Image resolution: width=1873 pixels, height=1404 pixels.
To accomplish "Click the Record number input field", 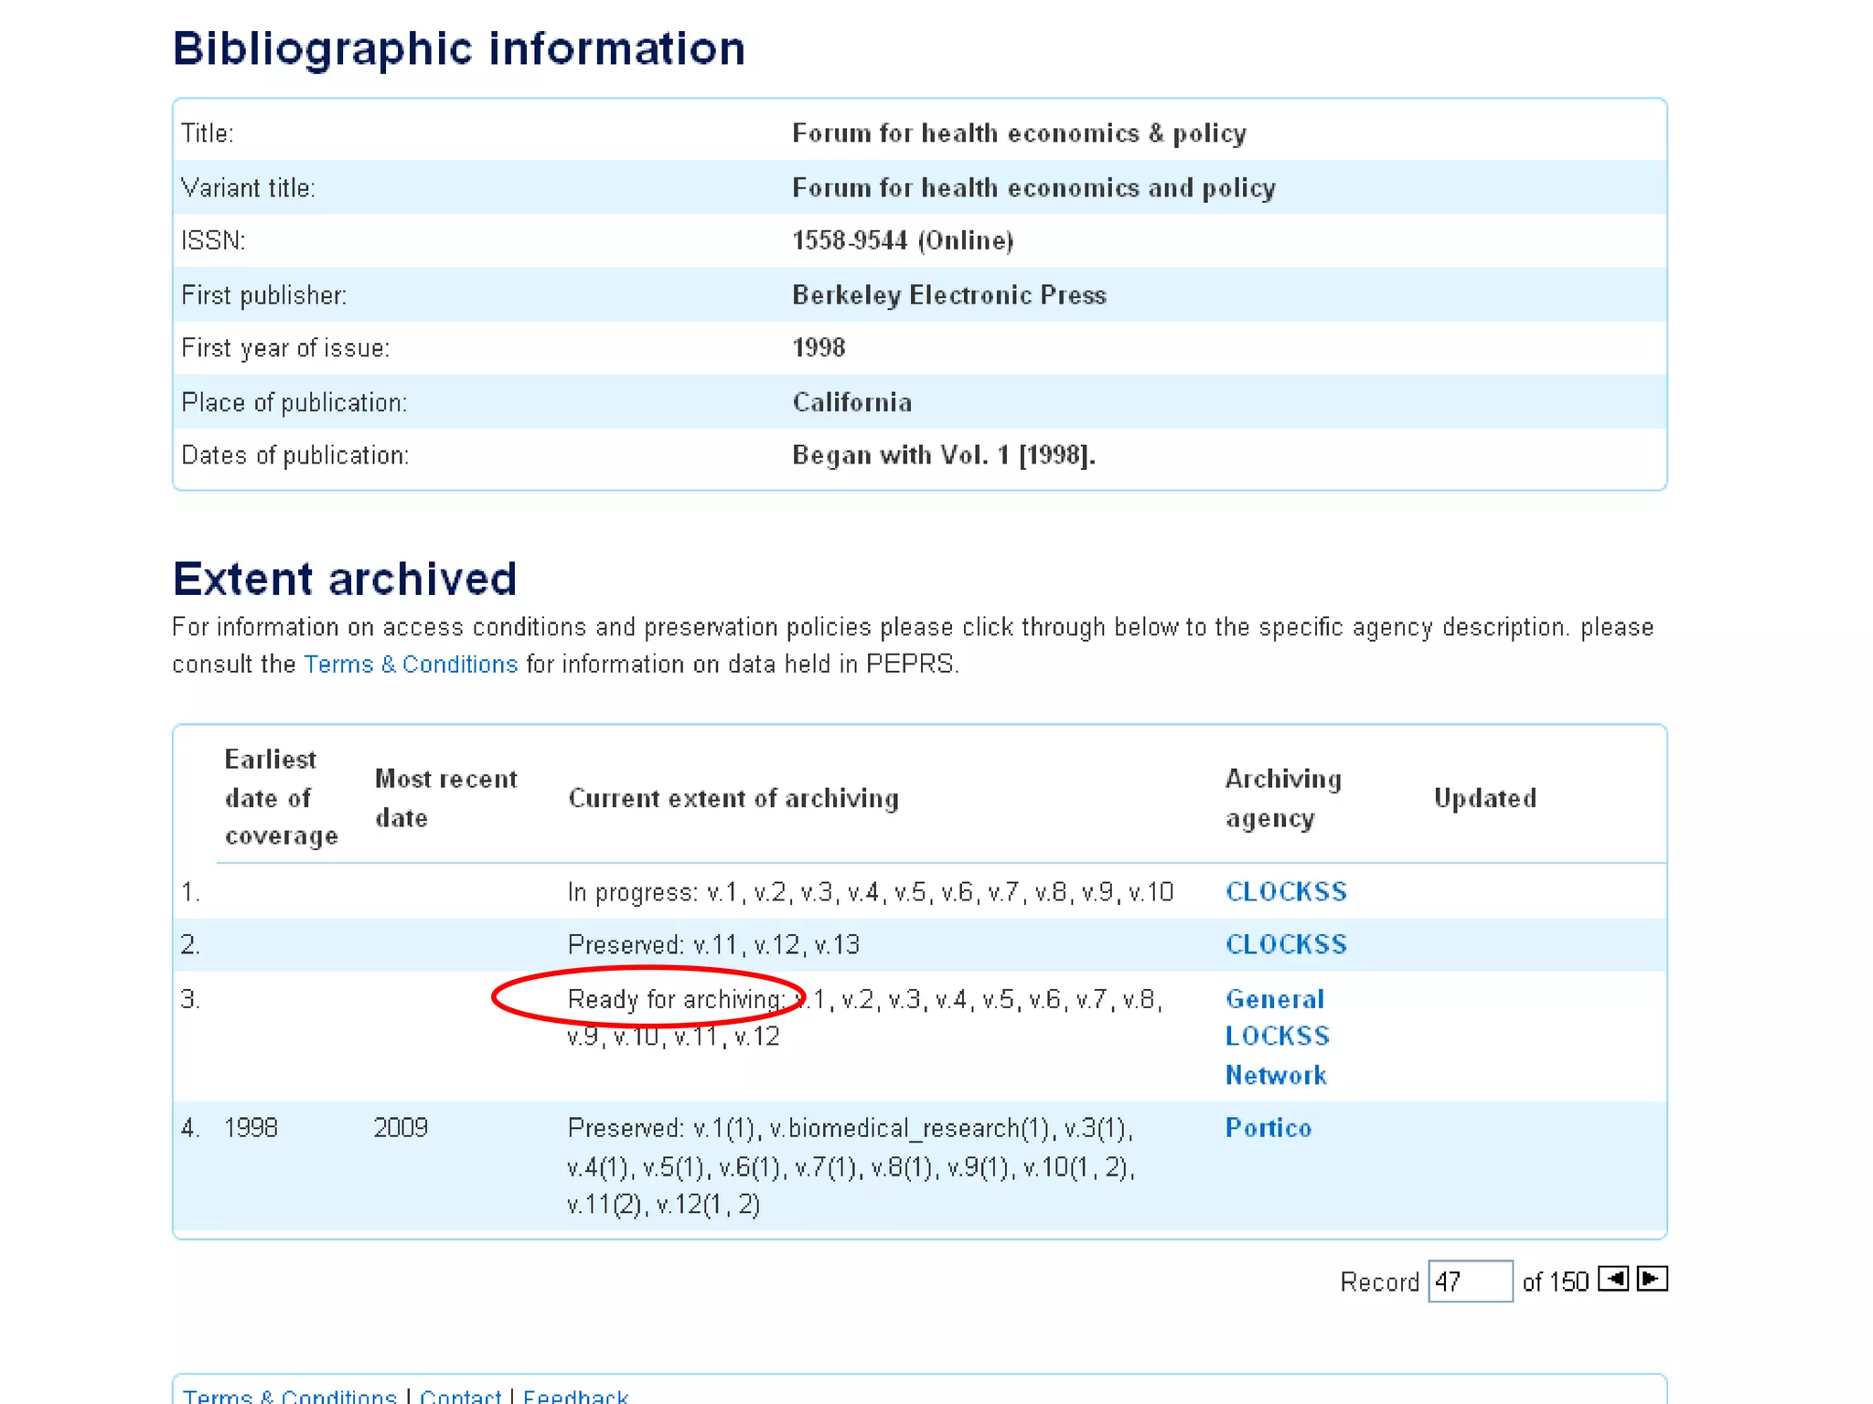I will 1470,1282.
